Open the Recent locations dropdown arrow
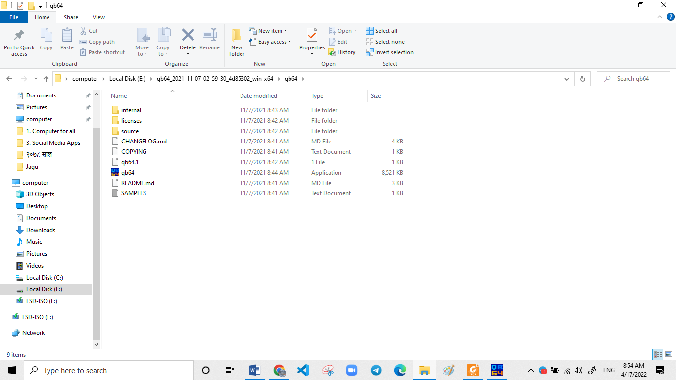 click(36, 79)
